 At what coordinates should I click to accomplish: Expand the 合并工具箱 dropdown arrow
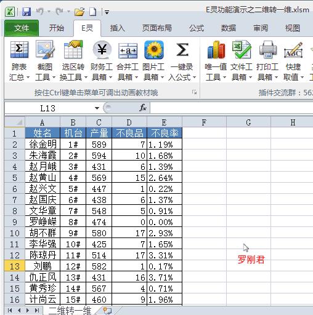click(136, 78)
